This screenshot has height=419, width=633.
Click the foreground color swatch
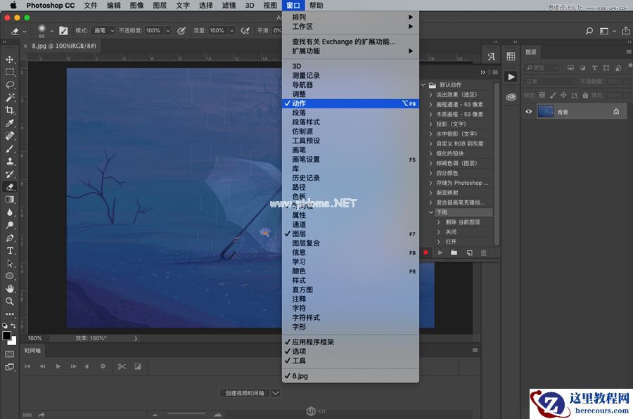coord(6,336)
